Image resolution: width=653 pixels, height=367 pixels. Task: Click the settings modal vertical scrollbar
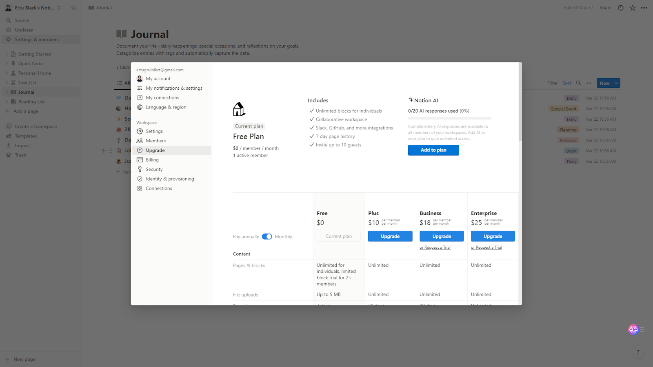[x=520, y=102]
